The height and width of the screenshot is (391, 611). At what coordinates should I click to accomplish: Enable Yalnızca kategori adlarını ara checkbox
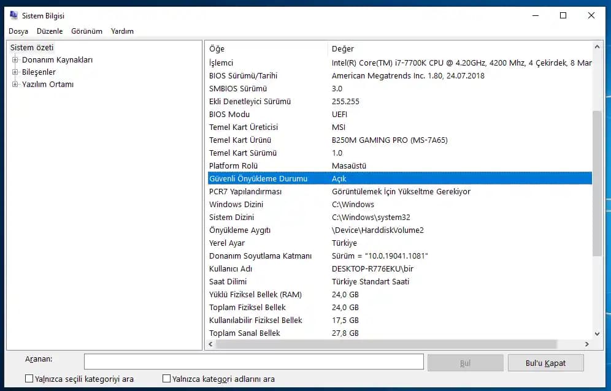point(166,379)
